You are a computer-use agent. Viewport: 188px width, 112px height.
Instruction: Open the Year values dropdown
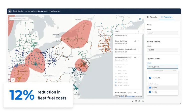pos(163,33)
